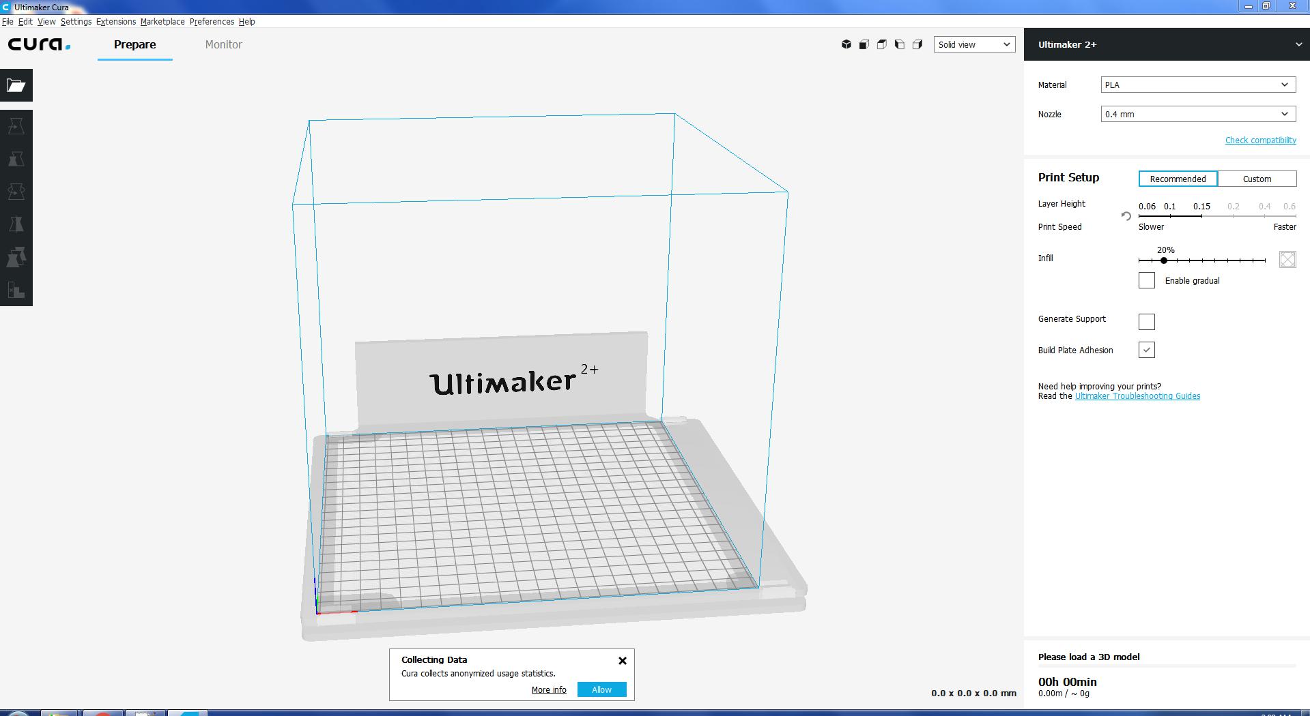Image resolution: width=1310 pixels, height=716 pixels.
Task: Open the Marketplace menu
Action: point(162,22)
